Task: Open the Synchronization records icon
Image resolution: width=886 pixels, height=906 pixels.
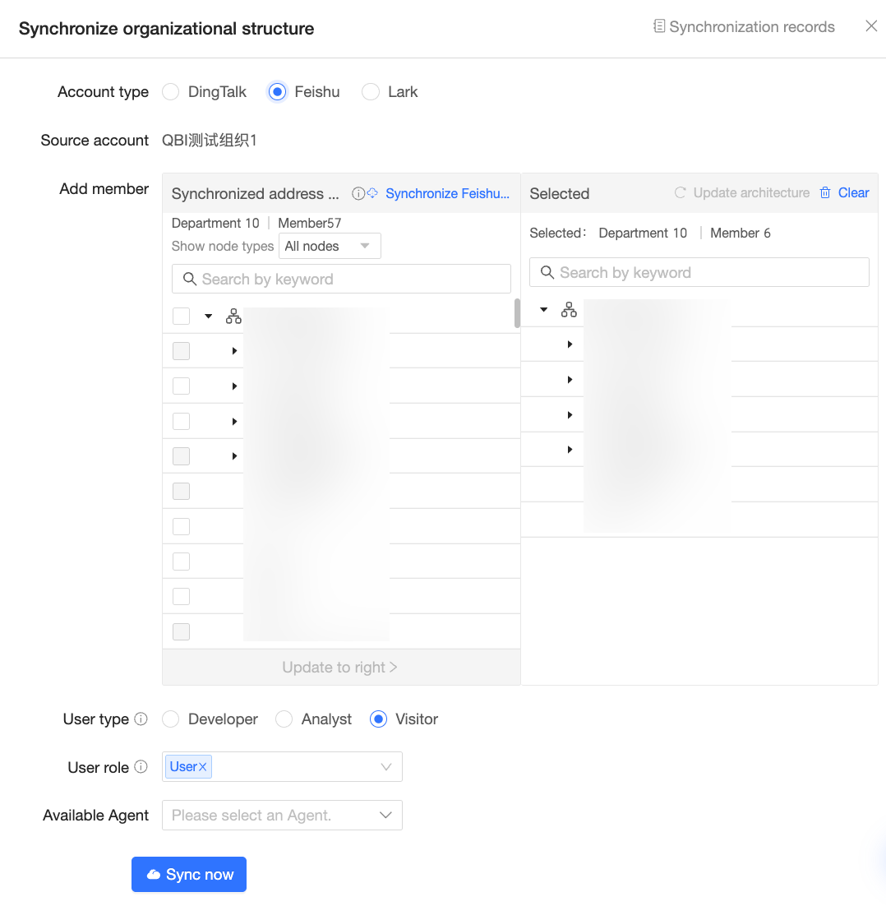Action: [659, 26]
